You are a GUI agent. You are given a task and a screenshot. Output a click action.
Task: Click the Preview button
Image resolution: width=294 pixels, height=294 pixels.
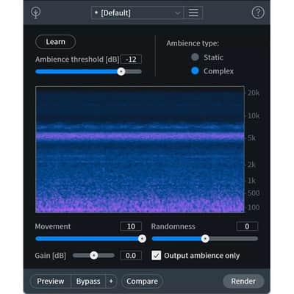tap(51, 282)
